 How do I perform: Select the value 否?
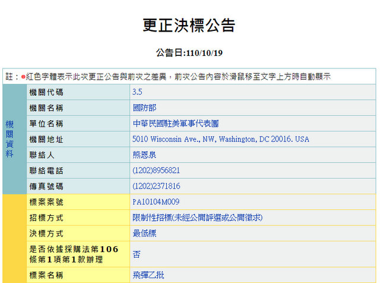coord(137,254)
